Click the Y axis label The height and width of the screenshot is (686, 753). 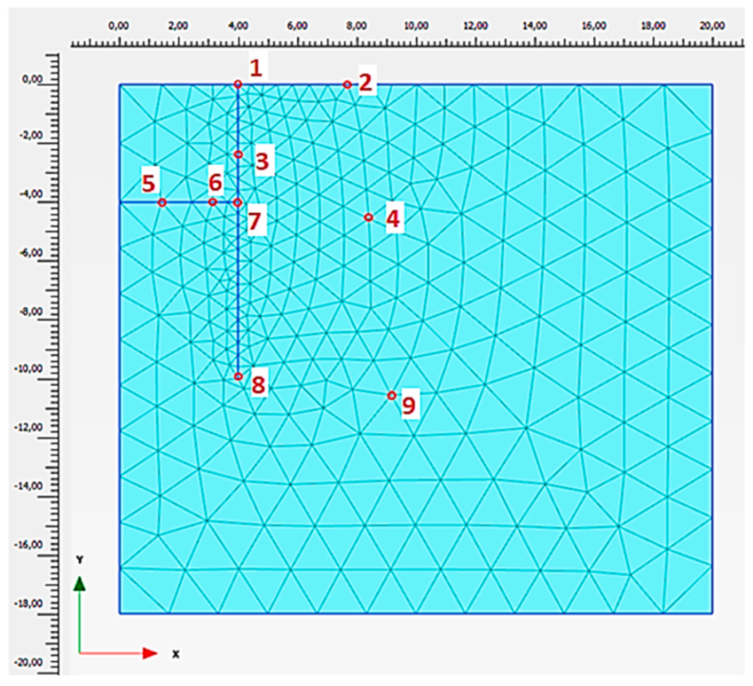pyautogui.click(x=79, y=559)
